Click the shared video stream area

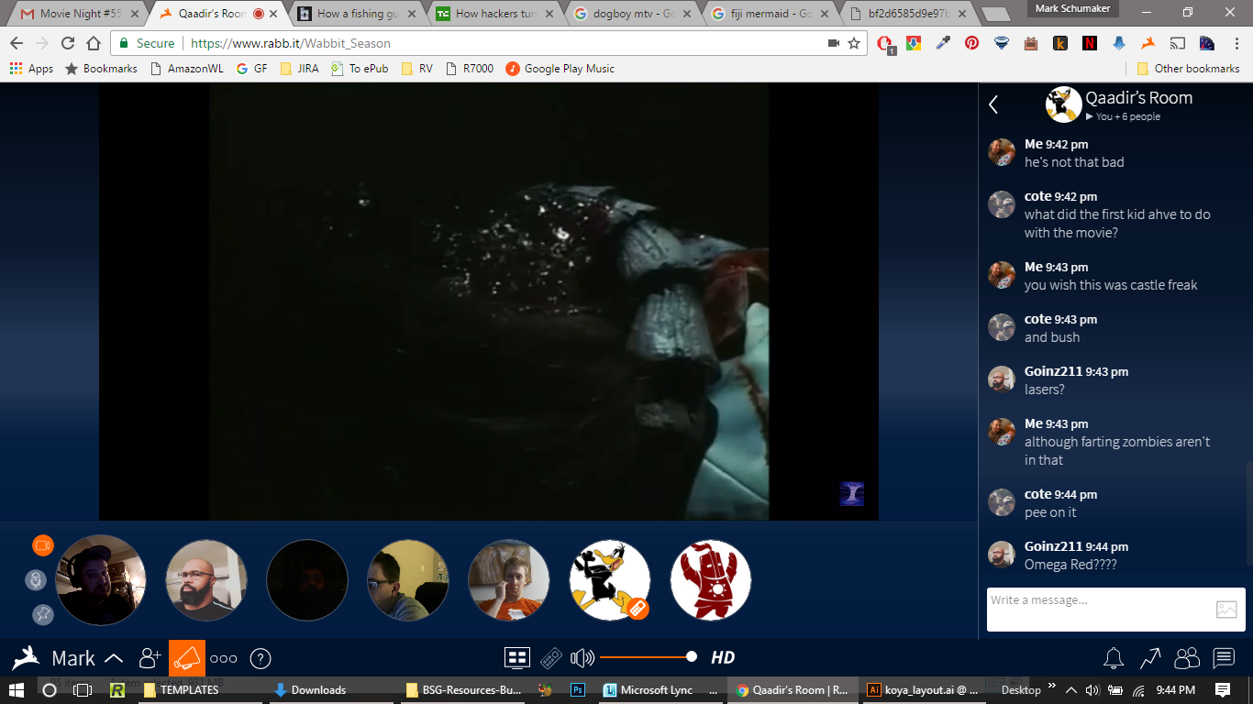pos(489,302)
